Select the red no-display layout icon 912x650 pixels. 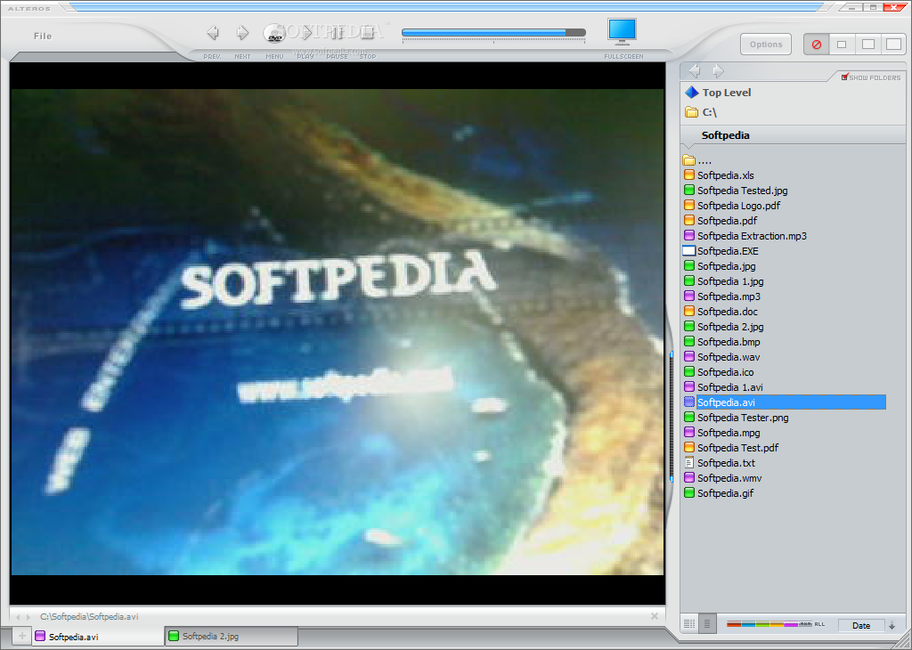point(816,45)
